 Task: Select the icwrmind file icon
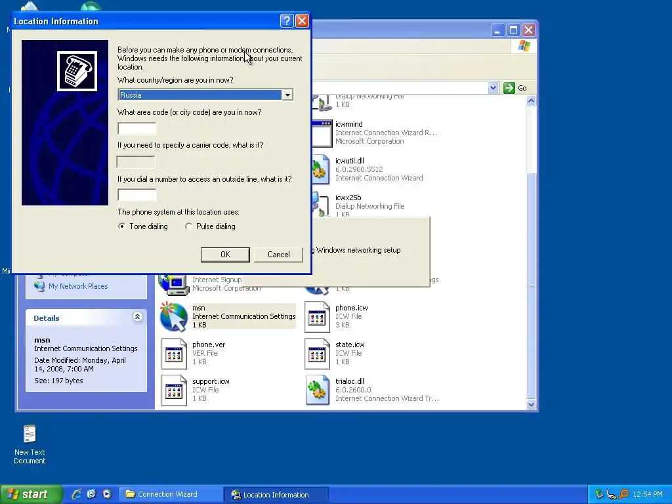click(322, 133)
